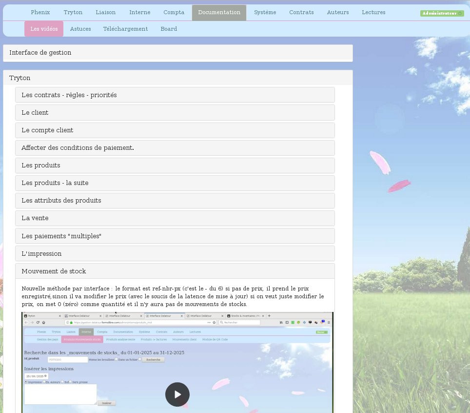
Task: Play the Mouvement de stock video
Action: [177, 394]
